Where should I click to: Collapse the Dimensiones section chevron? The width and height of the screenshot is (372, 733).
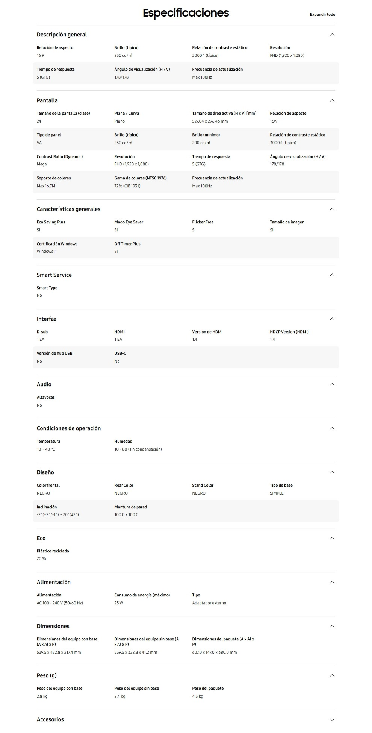click(x=332, y=626)
